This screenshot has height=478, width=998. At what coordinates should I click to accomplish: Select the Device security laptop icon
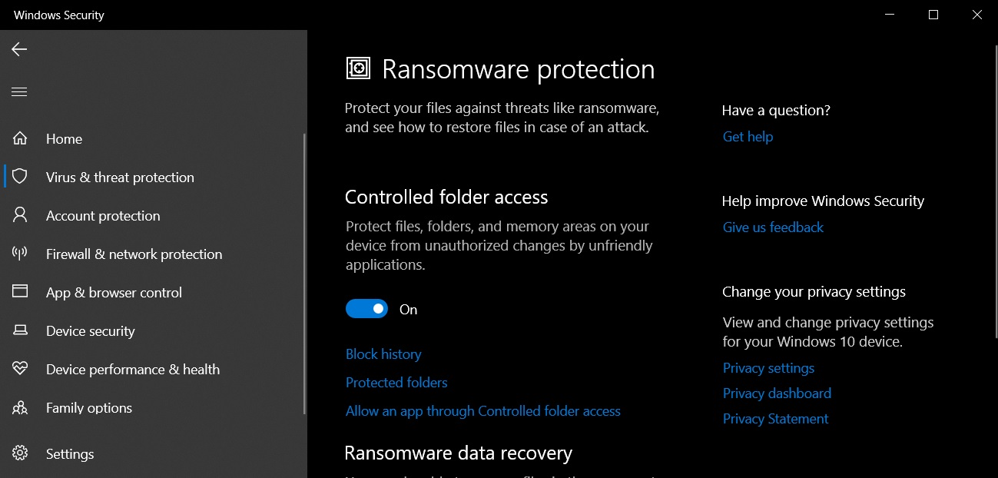pos(20,330)
